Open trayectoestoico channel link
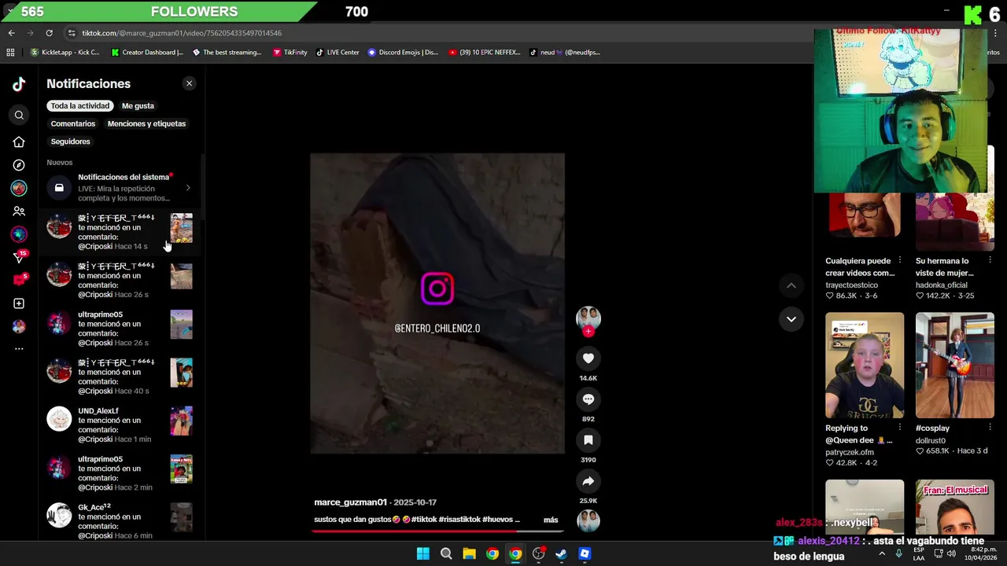The width and height of the screenshot is (1007, 566). pyautogui.click(x=851, y=285)
